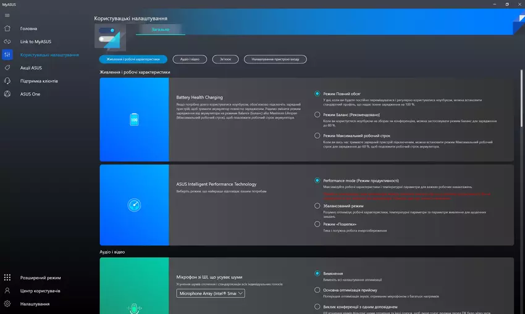
Task: Open Розширений режим grid icon
Action: (x=7, y=278)
